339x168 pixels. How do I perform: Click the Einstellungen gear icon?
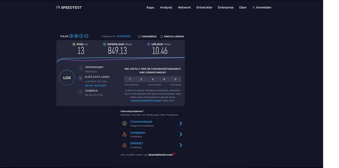pos(162,36)
